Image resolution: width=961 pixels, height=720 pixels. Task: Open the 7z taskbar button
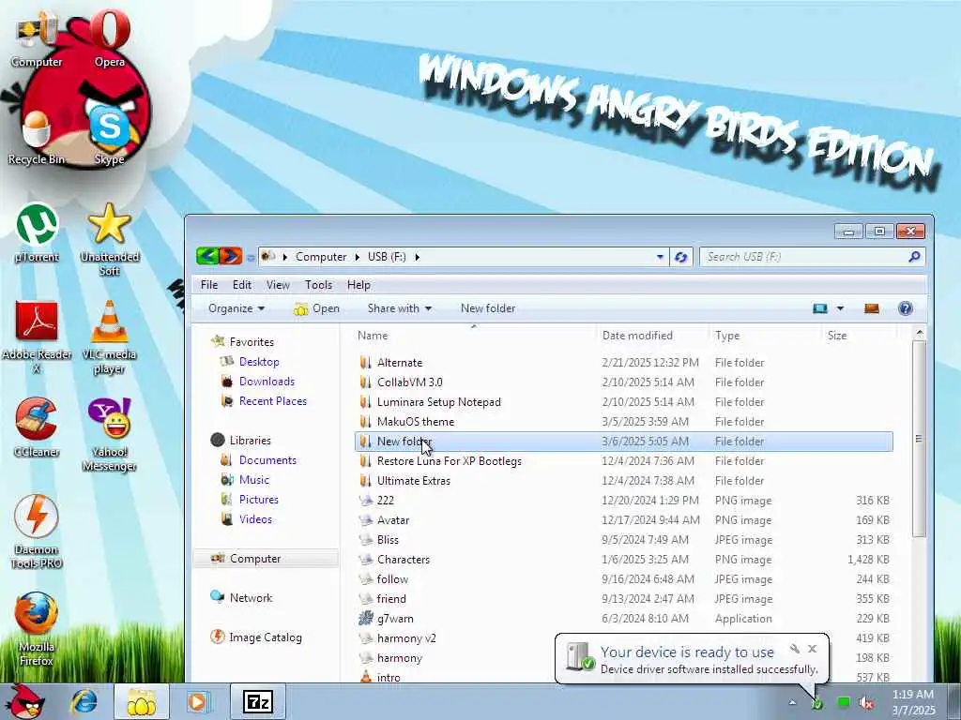tap(258, 702)
